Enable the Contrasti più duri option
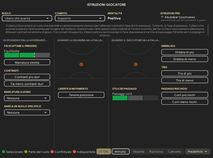Screen dimensions: 213x158 [x=27, y=77]
